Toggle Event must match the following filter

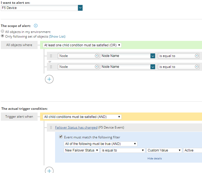coord(61,137)
